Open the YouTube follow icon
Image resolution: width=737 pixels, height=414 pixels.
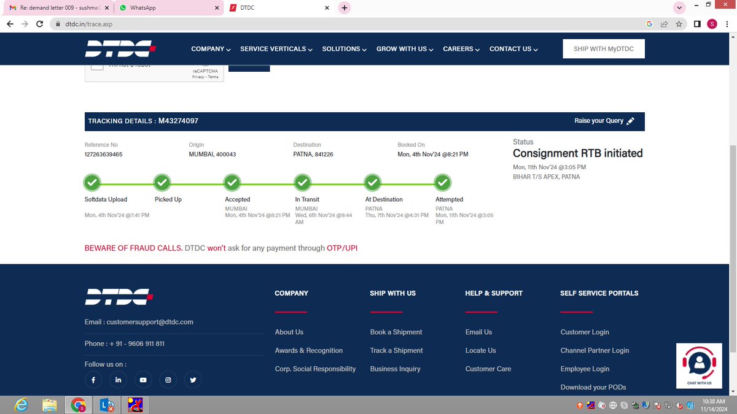[143, 380]
